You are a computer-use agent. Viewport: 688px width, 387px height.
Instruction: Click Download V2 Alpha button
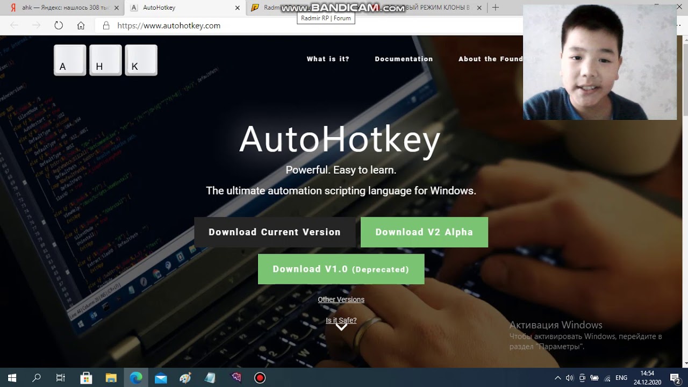424,232
